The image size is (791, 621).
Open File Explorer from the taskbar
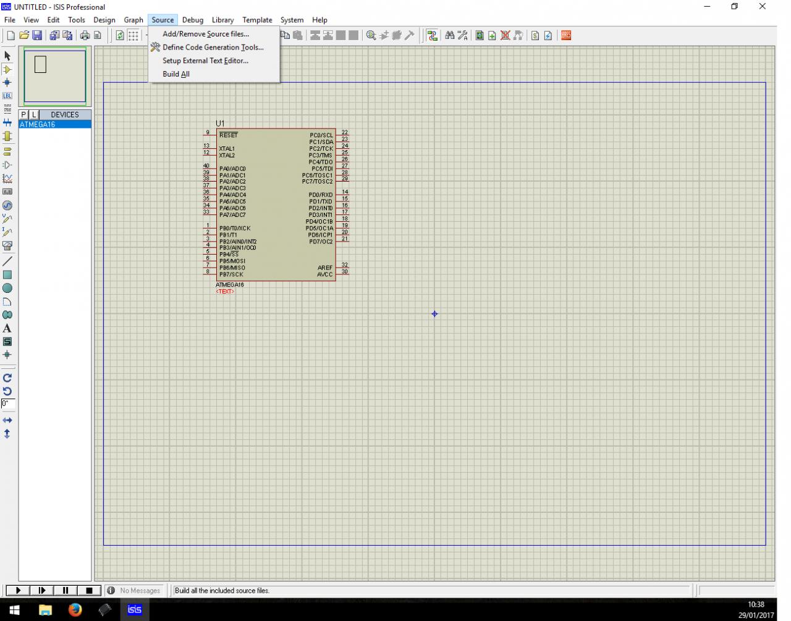click(45, 610)
